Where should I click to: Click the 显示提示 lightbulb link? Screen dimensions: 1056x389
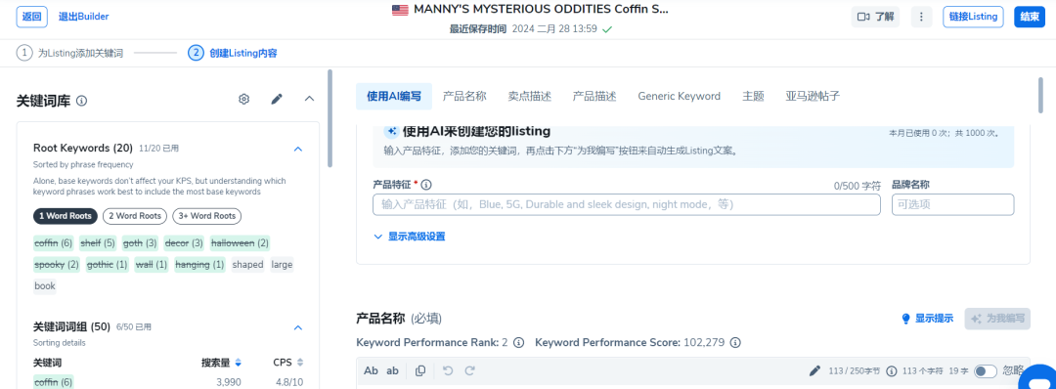coord(927,319)
